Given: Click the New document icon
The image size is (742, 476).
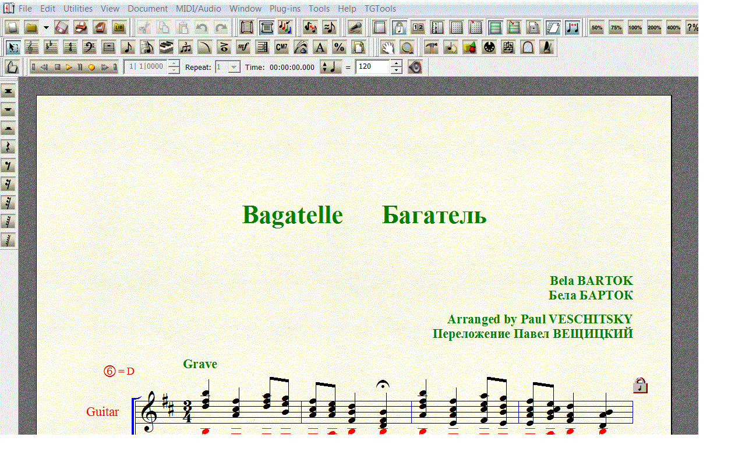Looking at the screenshot, I should pos(13,27).
